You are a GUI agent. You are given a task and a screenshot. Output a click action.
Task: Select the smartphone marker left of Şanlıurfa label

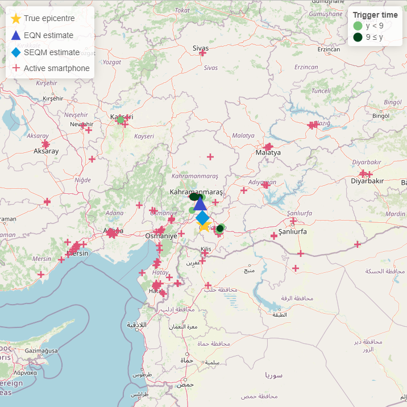tap(274, 236)
